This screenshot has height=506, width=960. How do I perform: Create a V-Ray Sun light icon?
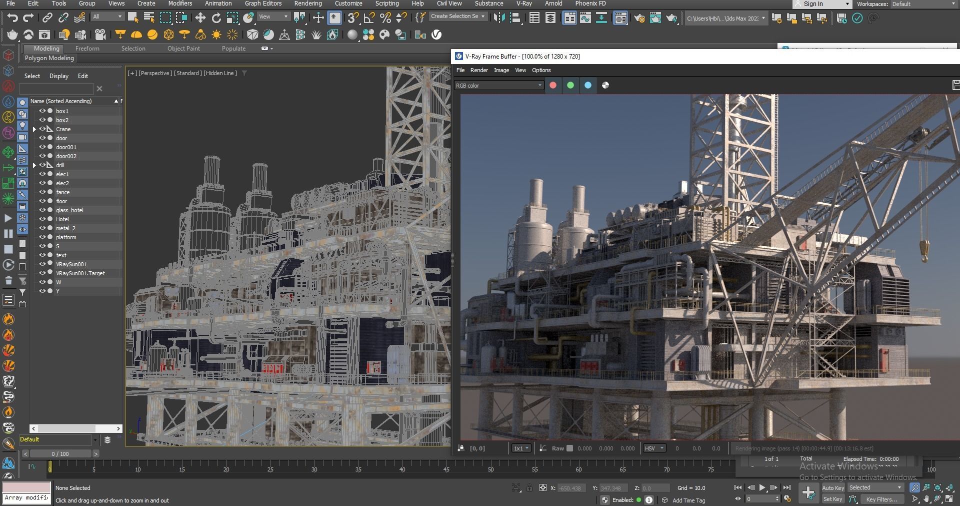pos(216,35)
